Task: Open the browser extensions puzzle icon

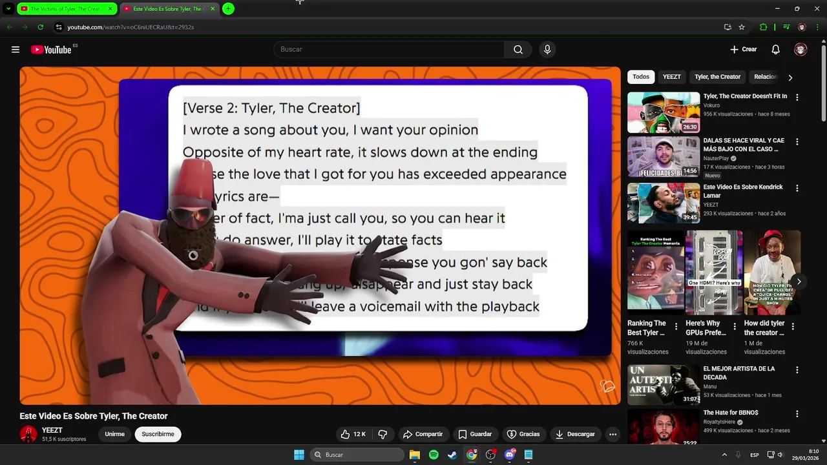Action: coord(764,27)
